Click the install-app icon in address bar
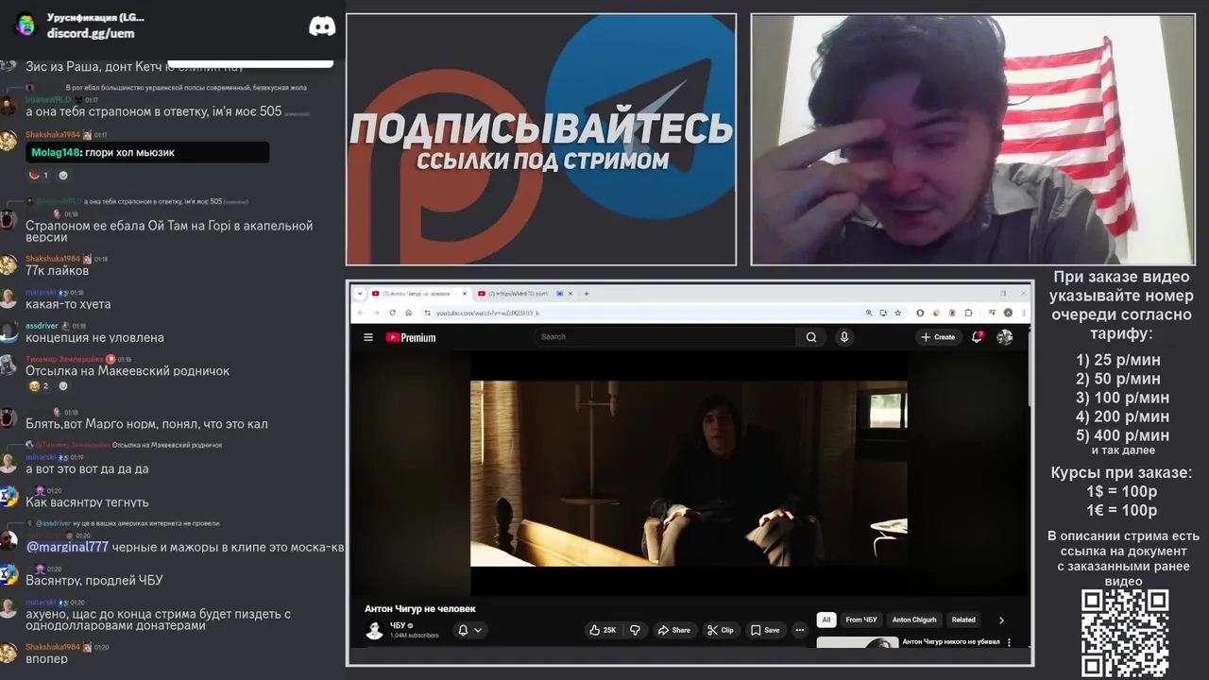Screen dimensions: 1209x680 [x=883, y=313]
